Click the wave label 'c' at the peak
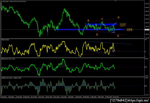150x103 pixels. tap(102, 19)
